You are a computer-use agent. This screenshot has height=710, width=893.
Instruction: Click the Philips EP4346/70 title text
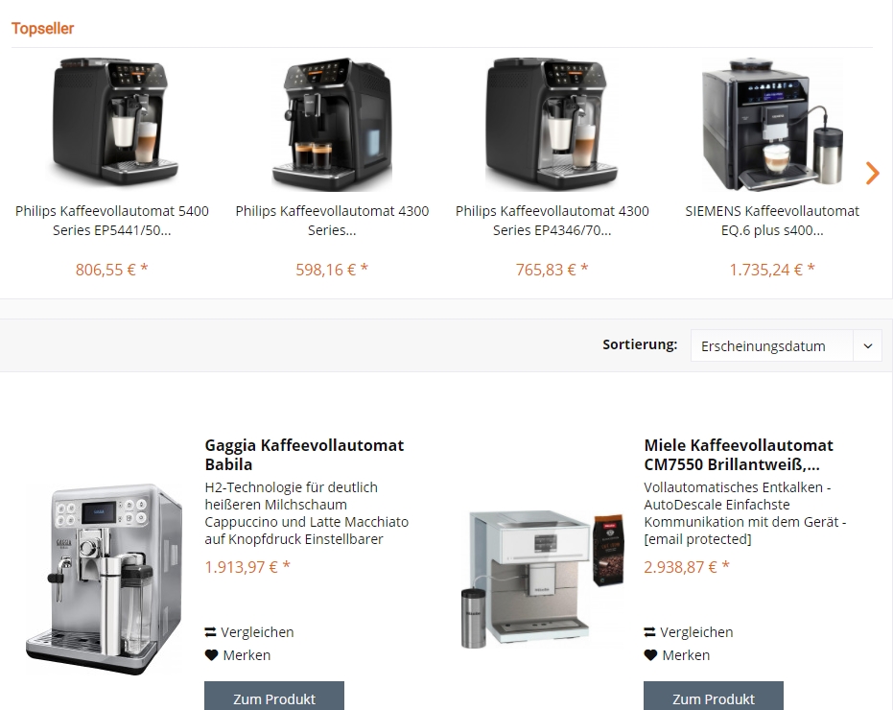pos(552,221)
